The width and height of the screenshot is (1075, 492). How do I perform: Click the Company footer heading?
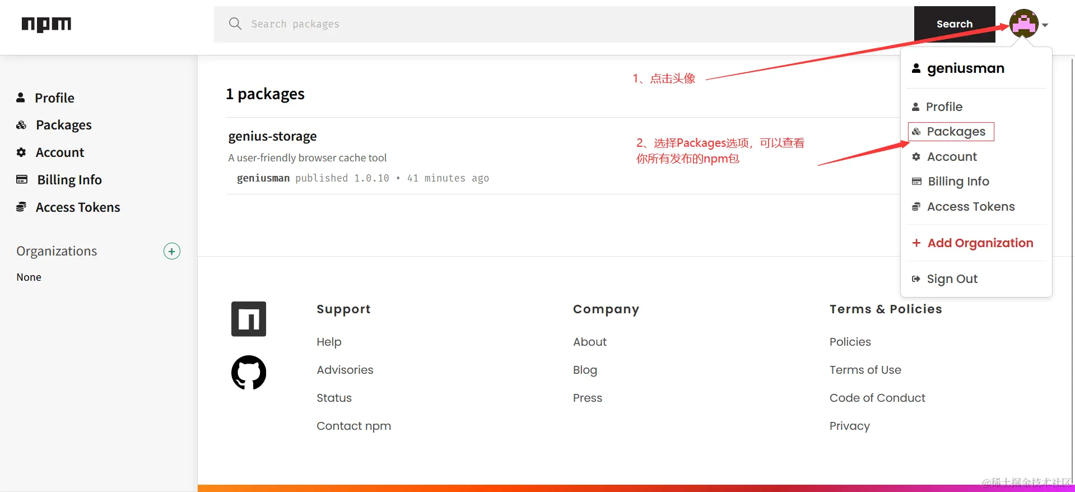point(606,309)
